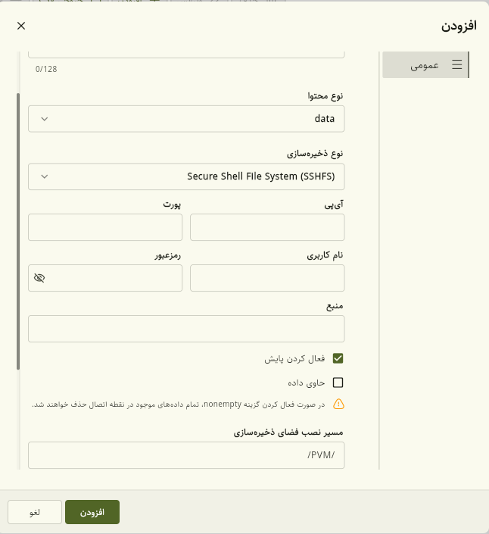Image resolution: width=489 pixels, height=534 pixels.
Task: Open the نوع محتوا data dropdown
Action: pos(186,119)
